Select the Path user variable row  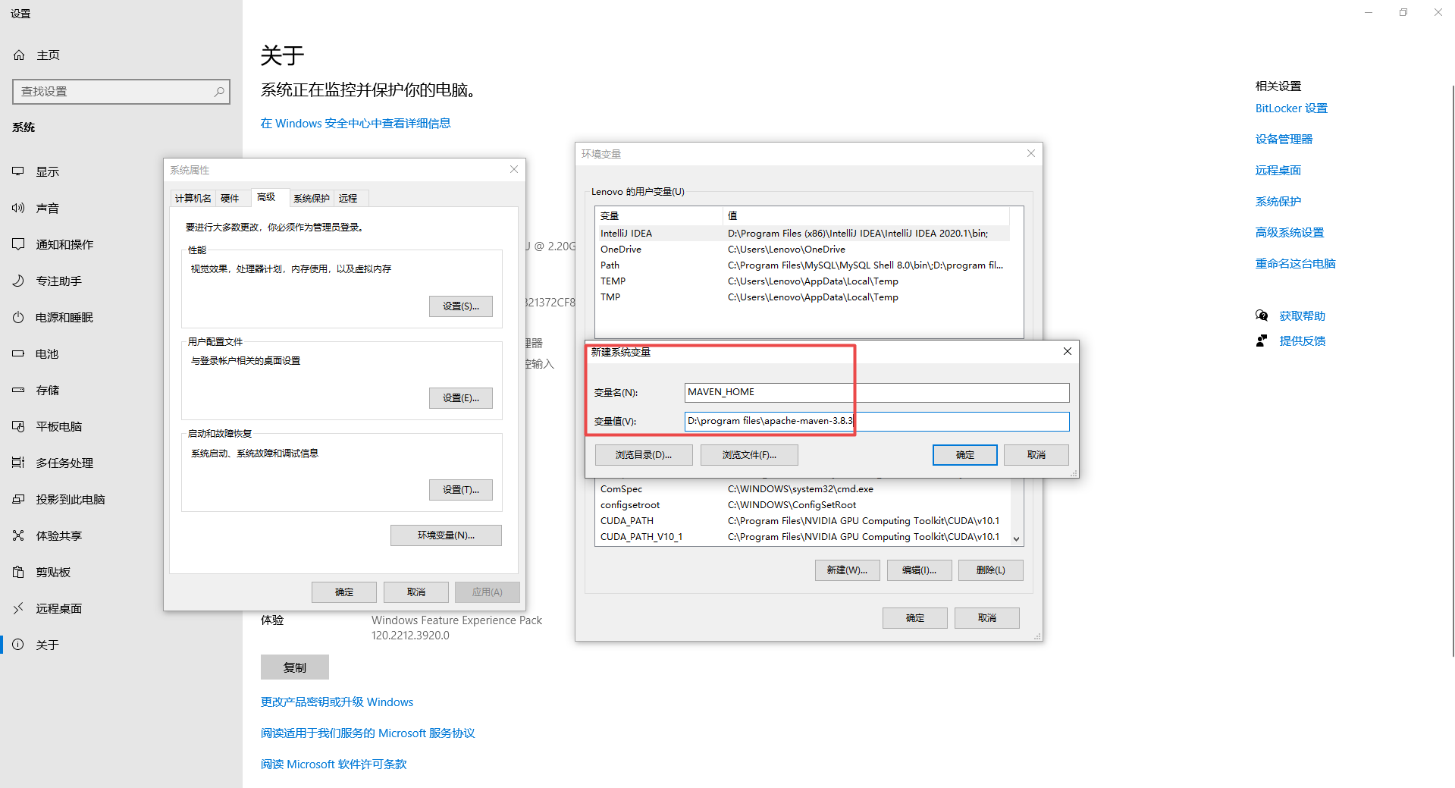[803, 265]
